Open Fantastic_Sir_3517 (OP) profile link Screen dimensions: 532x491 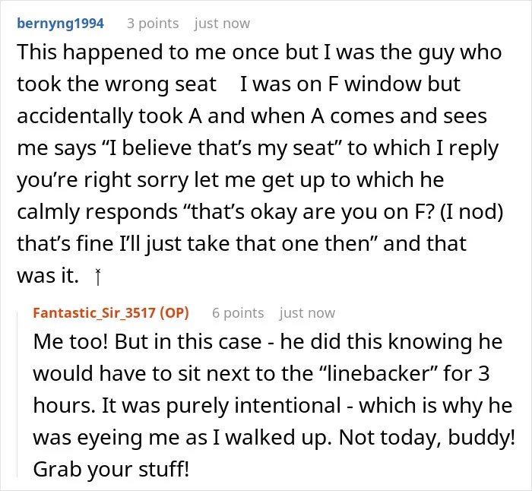click(111, 313)
